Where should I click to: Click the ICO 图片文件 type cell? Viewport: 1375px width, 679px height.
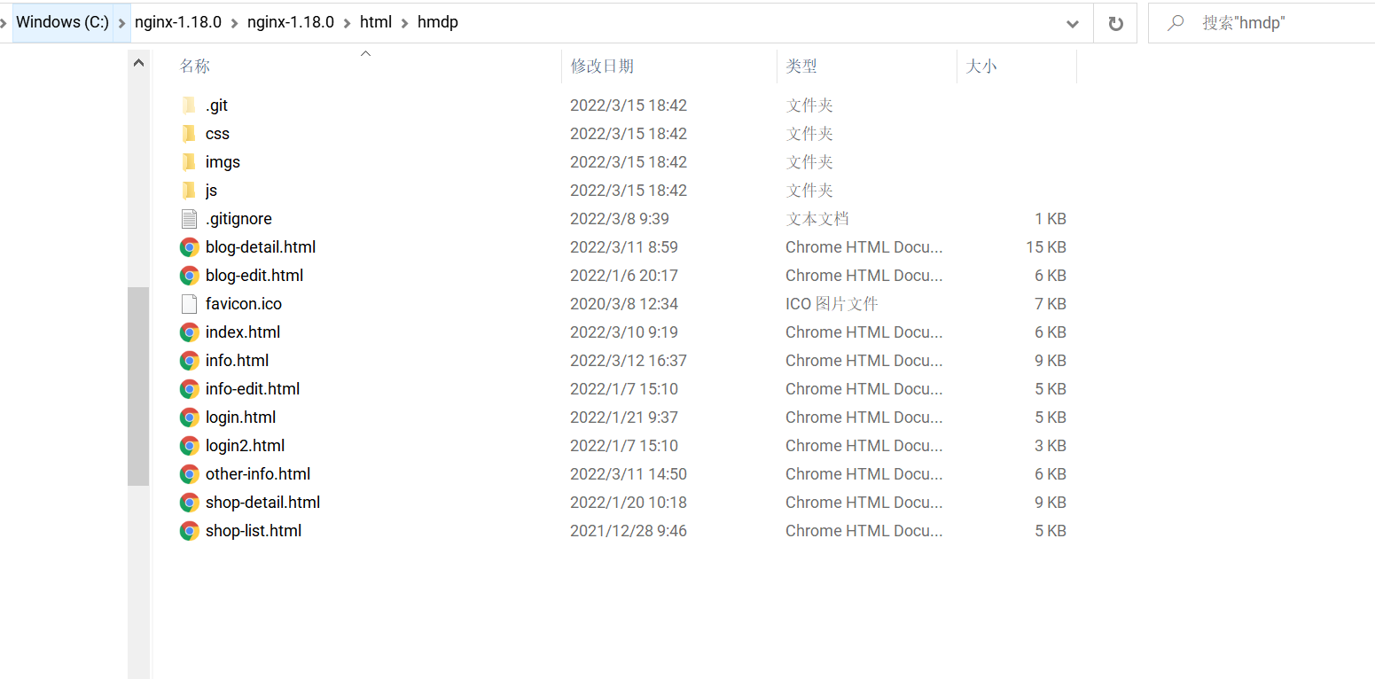click(x=832, y=304)
